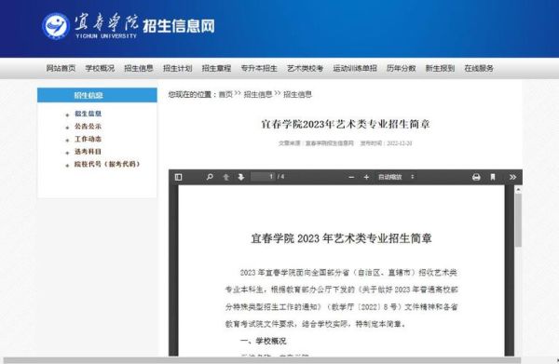Go to next PDF page arrow

point(241,177)
